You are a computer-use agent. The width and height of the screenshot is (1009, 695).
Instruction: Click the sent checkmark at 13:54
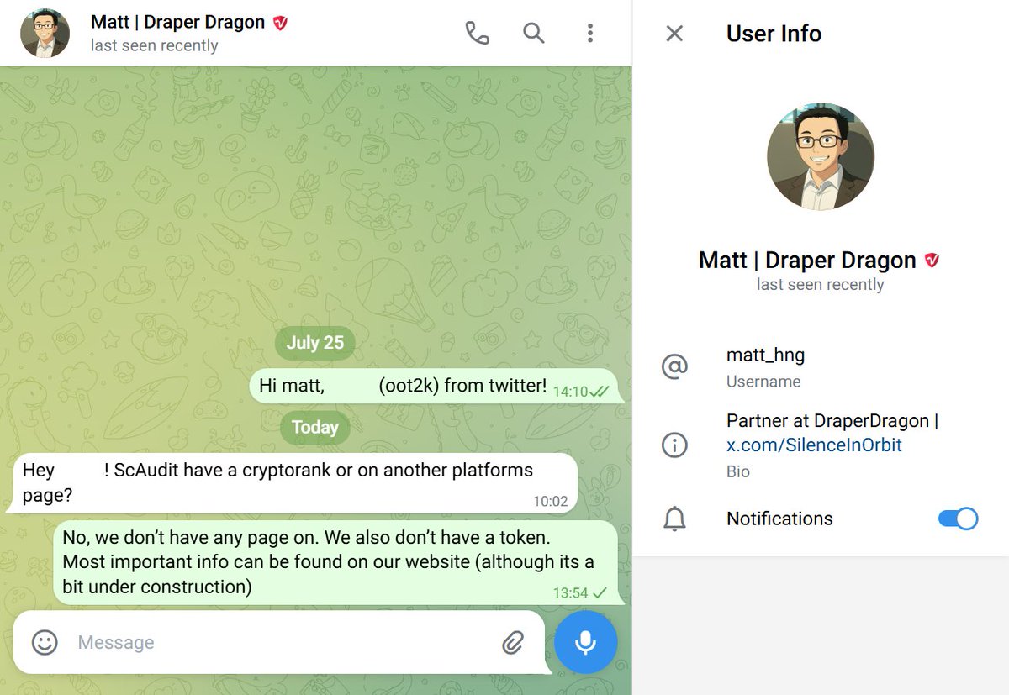tap(600, 593)
